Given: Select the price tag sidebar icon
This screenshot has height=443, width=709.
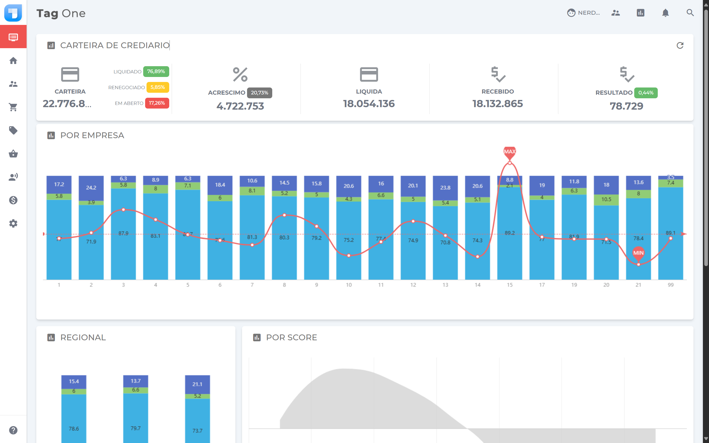Looking at the screenshot, I should tap(13, 130).
